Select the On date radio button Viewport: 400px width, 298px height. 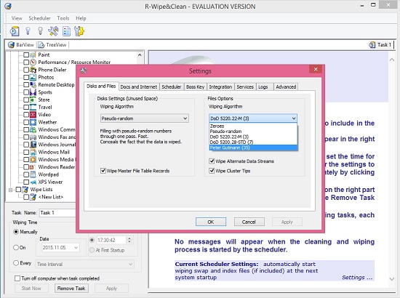point(16,247)
